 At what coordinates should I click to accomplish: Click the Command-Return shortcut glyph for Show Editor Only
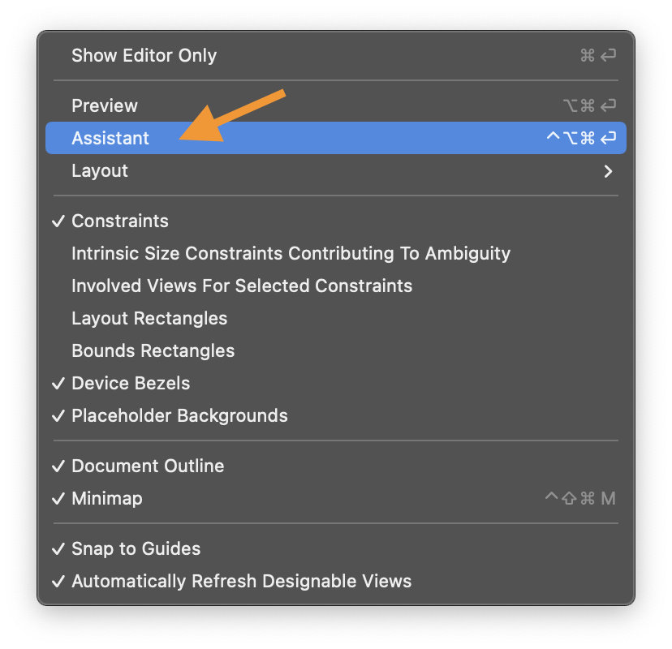(x=598, y=56)
